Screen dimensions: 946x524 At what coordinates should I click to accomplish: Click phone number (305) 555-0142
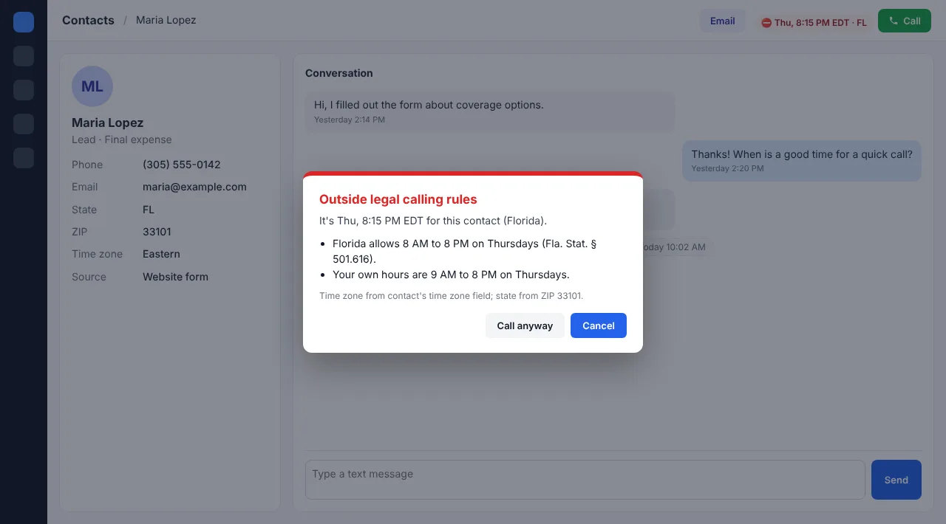(x=182, y=165)
